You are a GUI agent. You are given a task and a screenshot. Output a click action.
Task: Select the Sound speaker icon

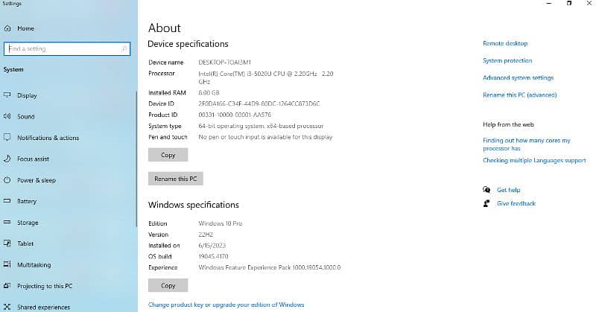coord(7,117)
